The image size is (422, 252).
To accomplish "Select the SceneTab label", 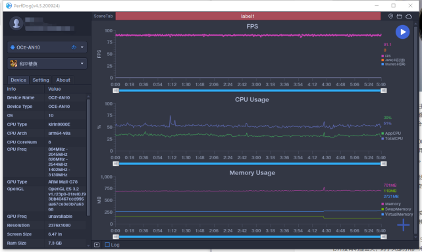I will [x=103, y=16].
